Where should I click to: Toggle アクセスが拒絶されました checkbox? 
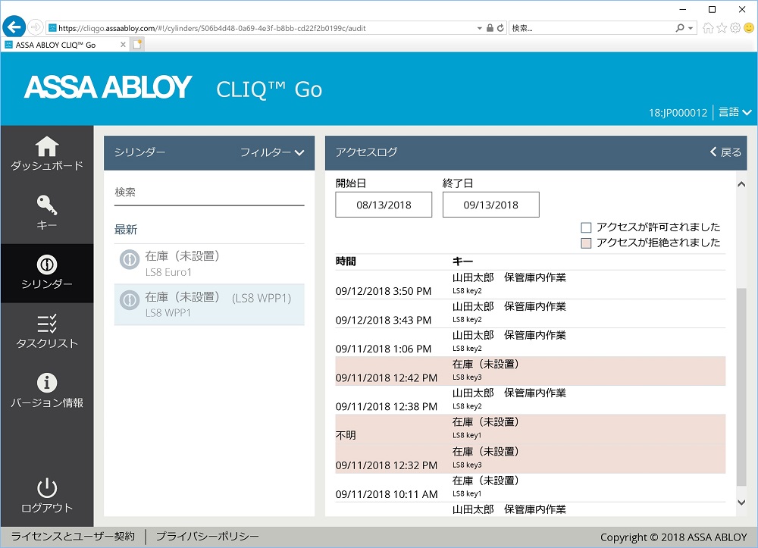pyautogui.click(x=586, y=243)
